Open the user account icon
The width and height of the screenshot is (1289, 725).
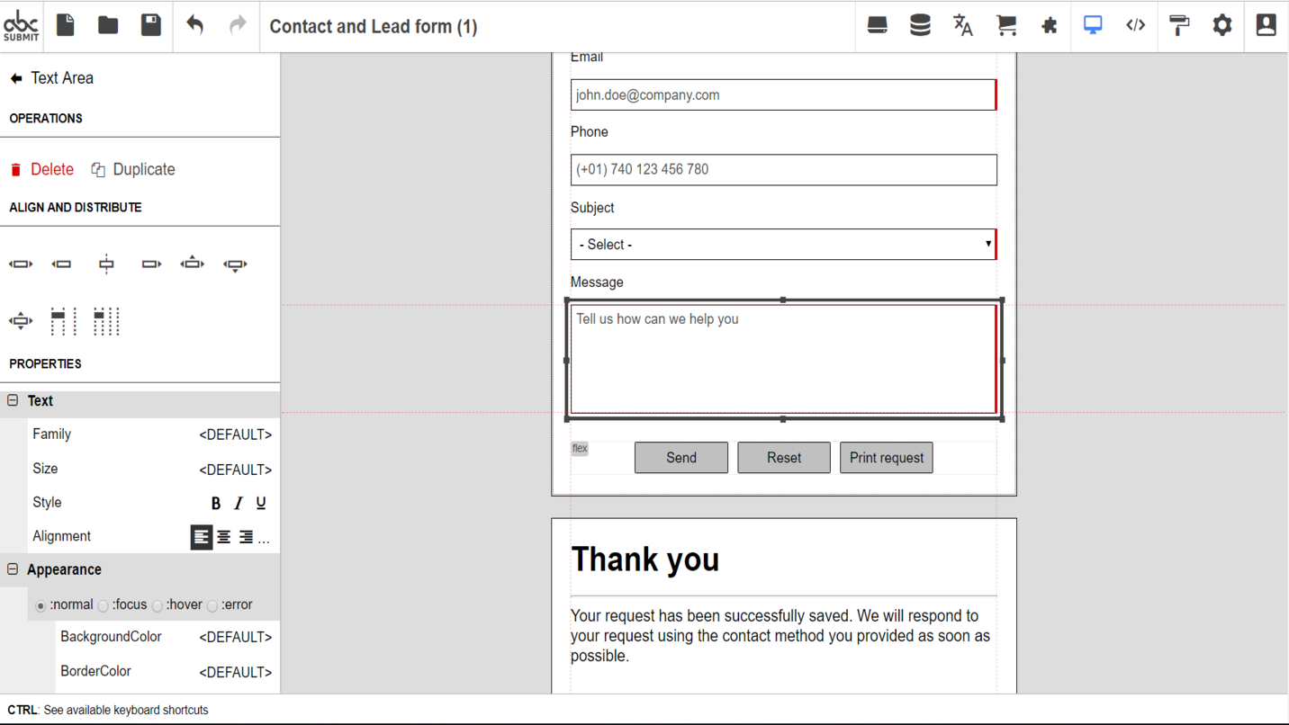[1266, 25]
